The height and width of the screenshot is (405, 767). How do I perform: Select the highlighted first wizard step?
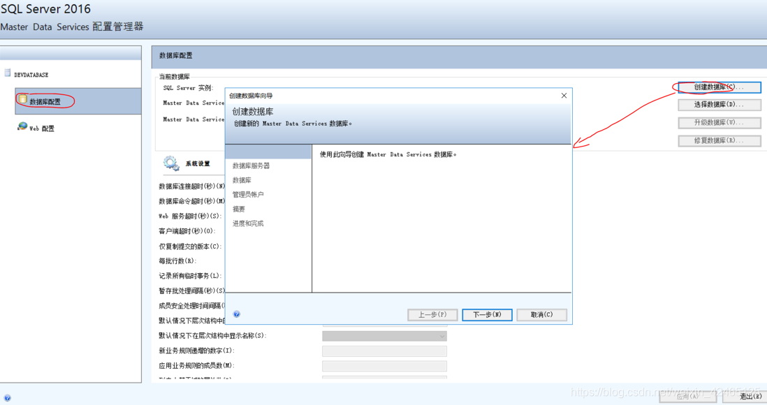click(x=268, y=152)
